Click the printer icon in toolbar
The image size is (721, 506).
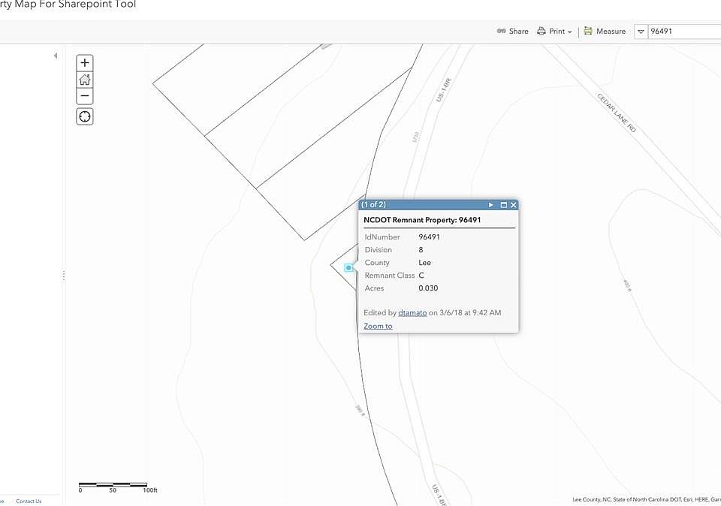[542, 32]
